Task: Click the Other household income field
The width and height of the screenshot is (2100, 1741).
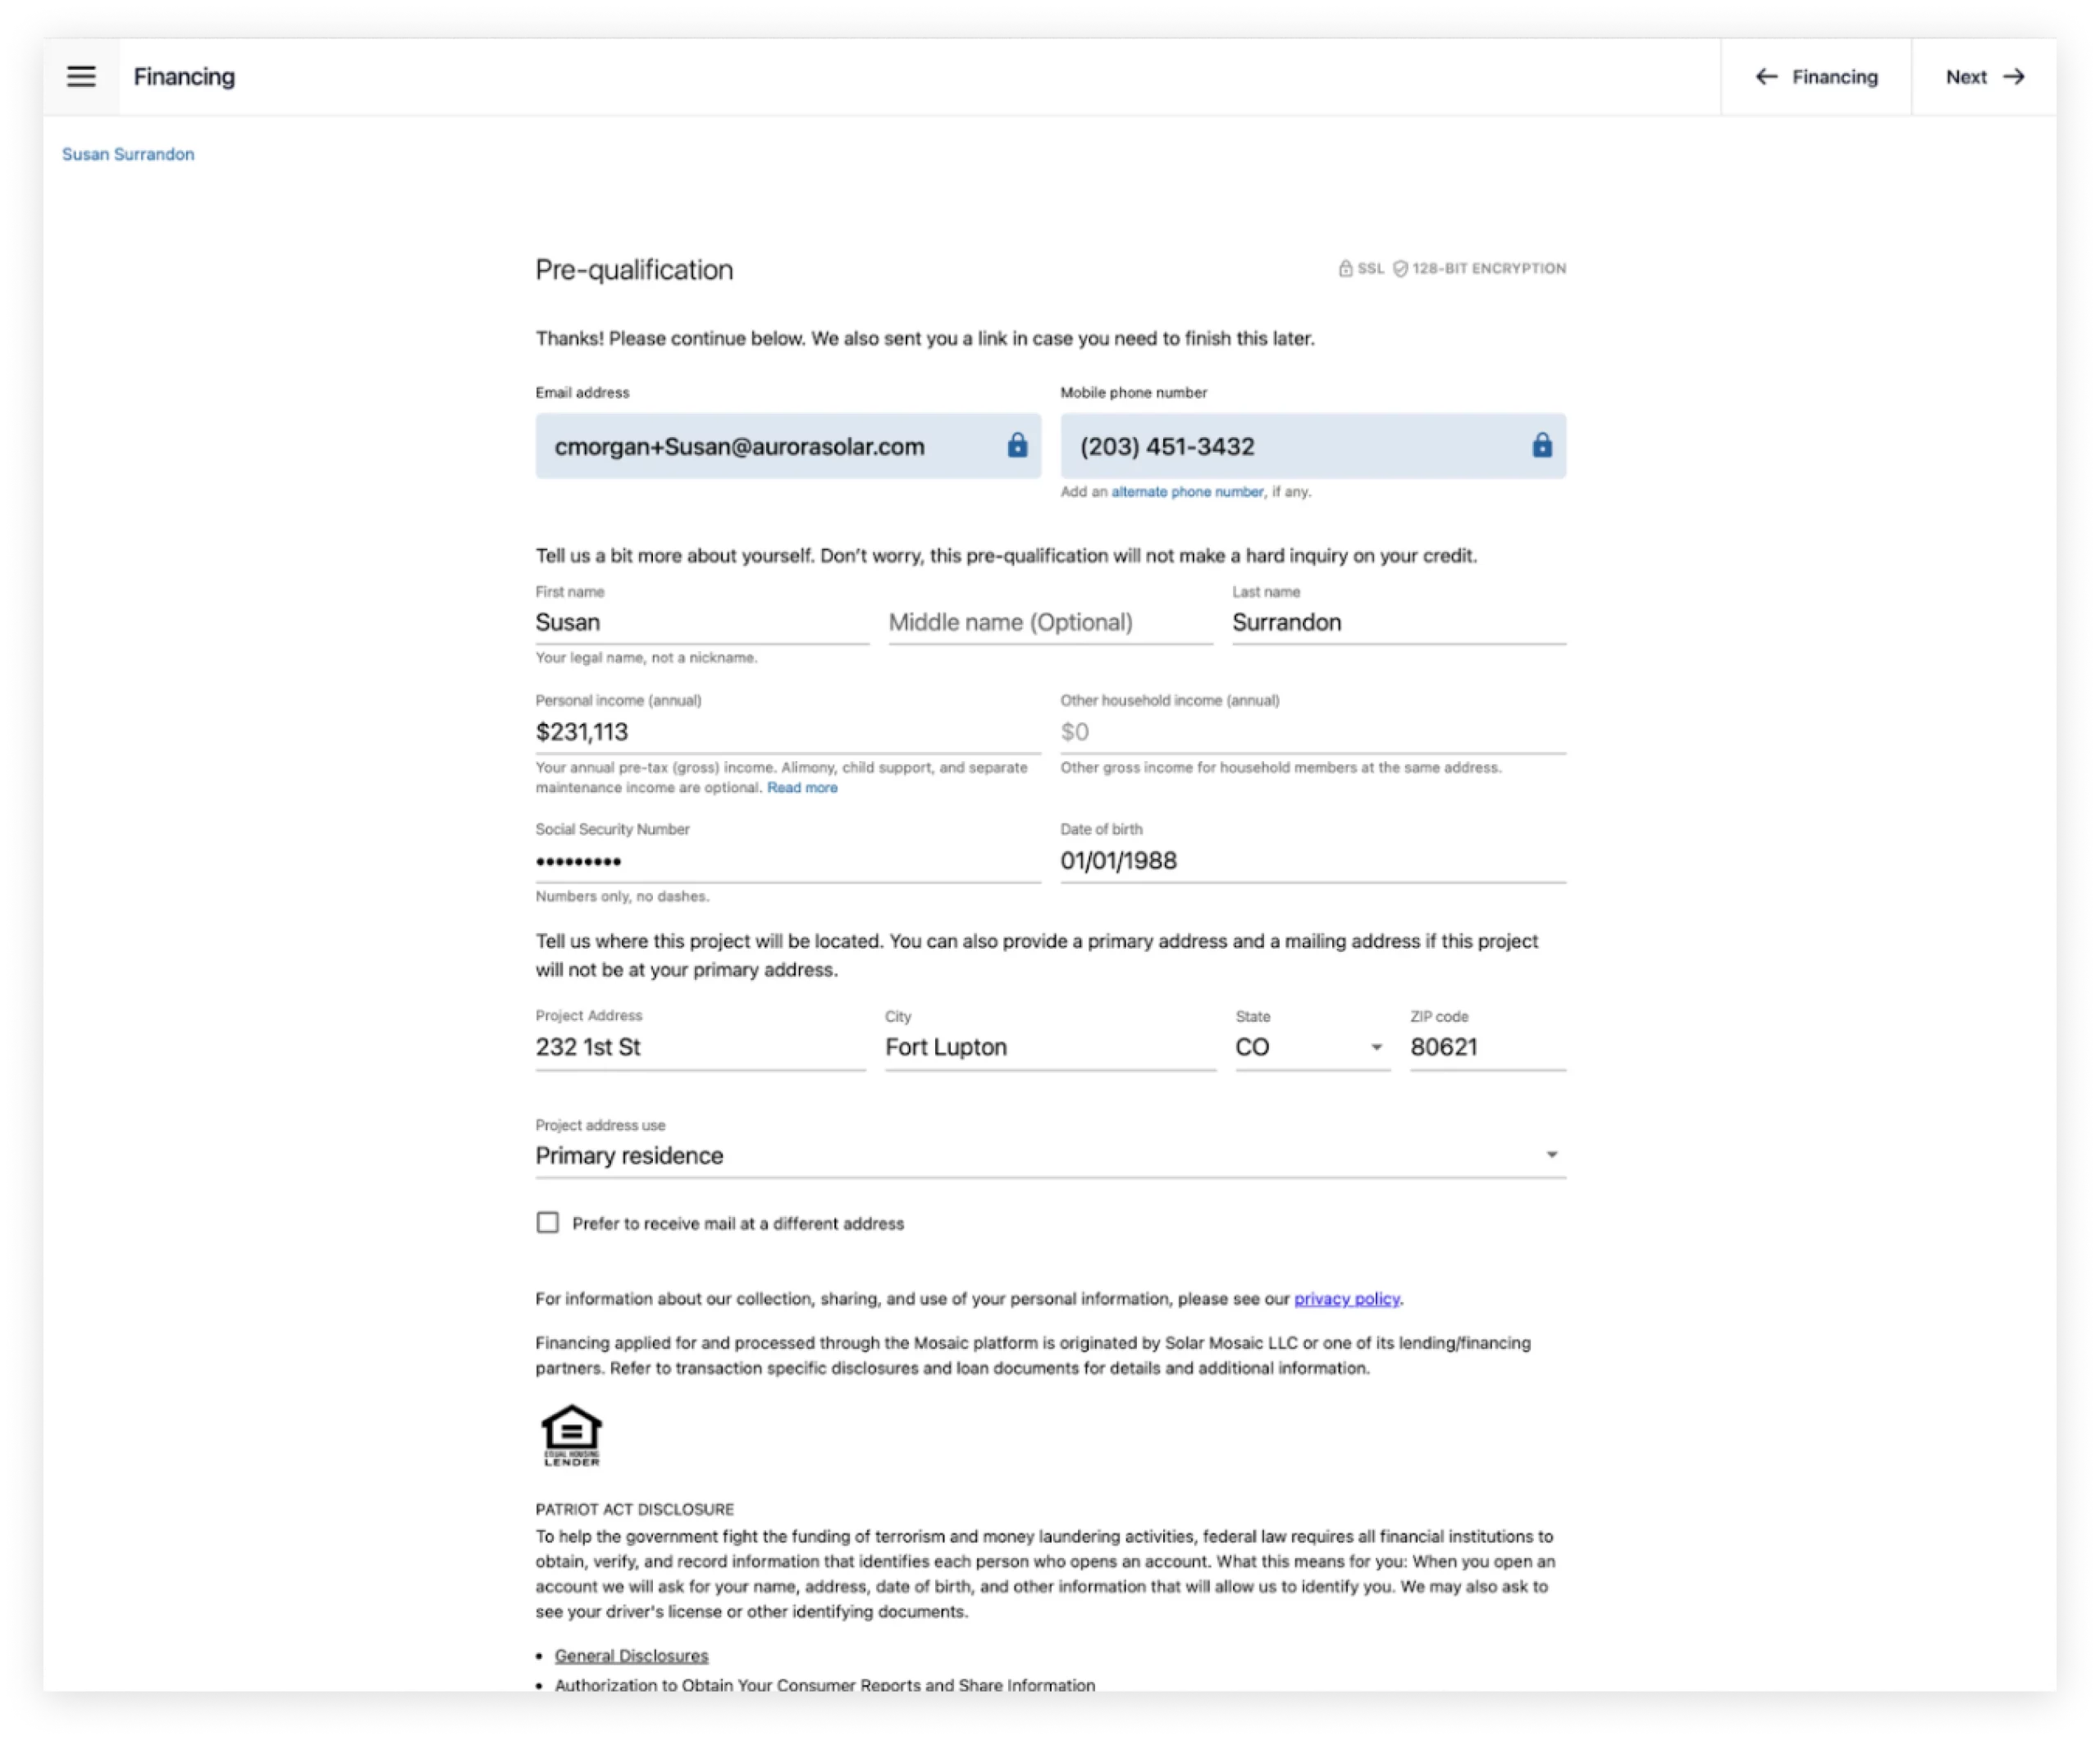Action: click(x=1312, y=731)
